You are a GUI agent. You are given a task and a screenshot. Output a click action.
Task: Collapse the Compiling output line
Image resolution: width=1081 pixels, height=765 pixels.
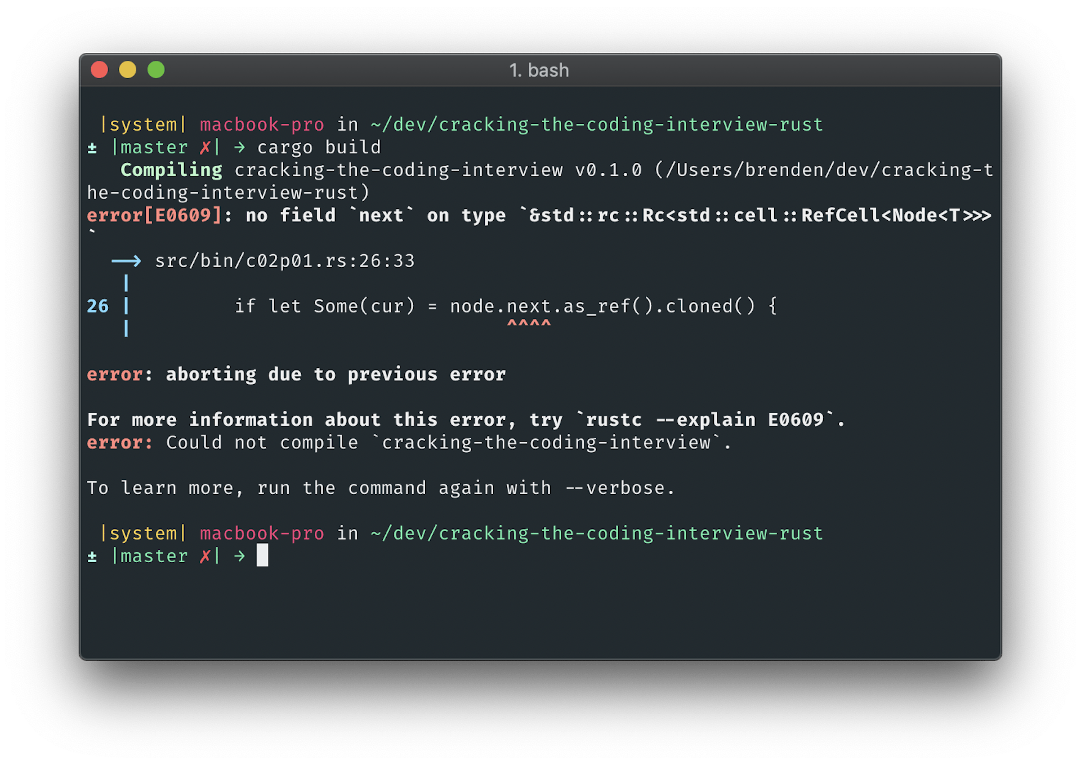pyautogui.click(x=171, y=170)
